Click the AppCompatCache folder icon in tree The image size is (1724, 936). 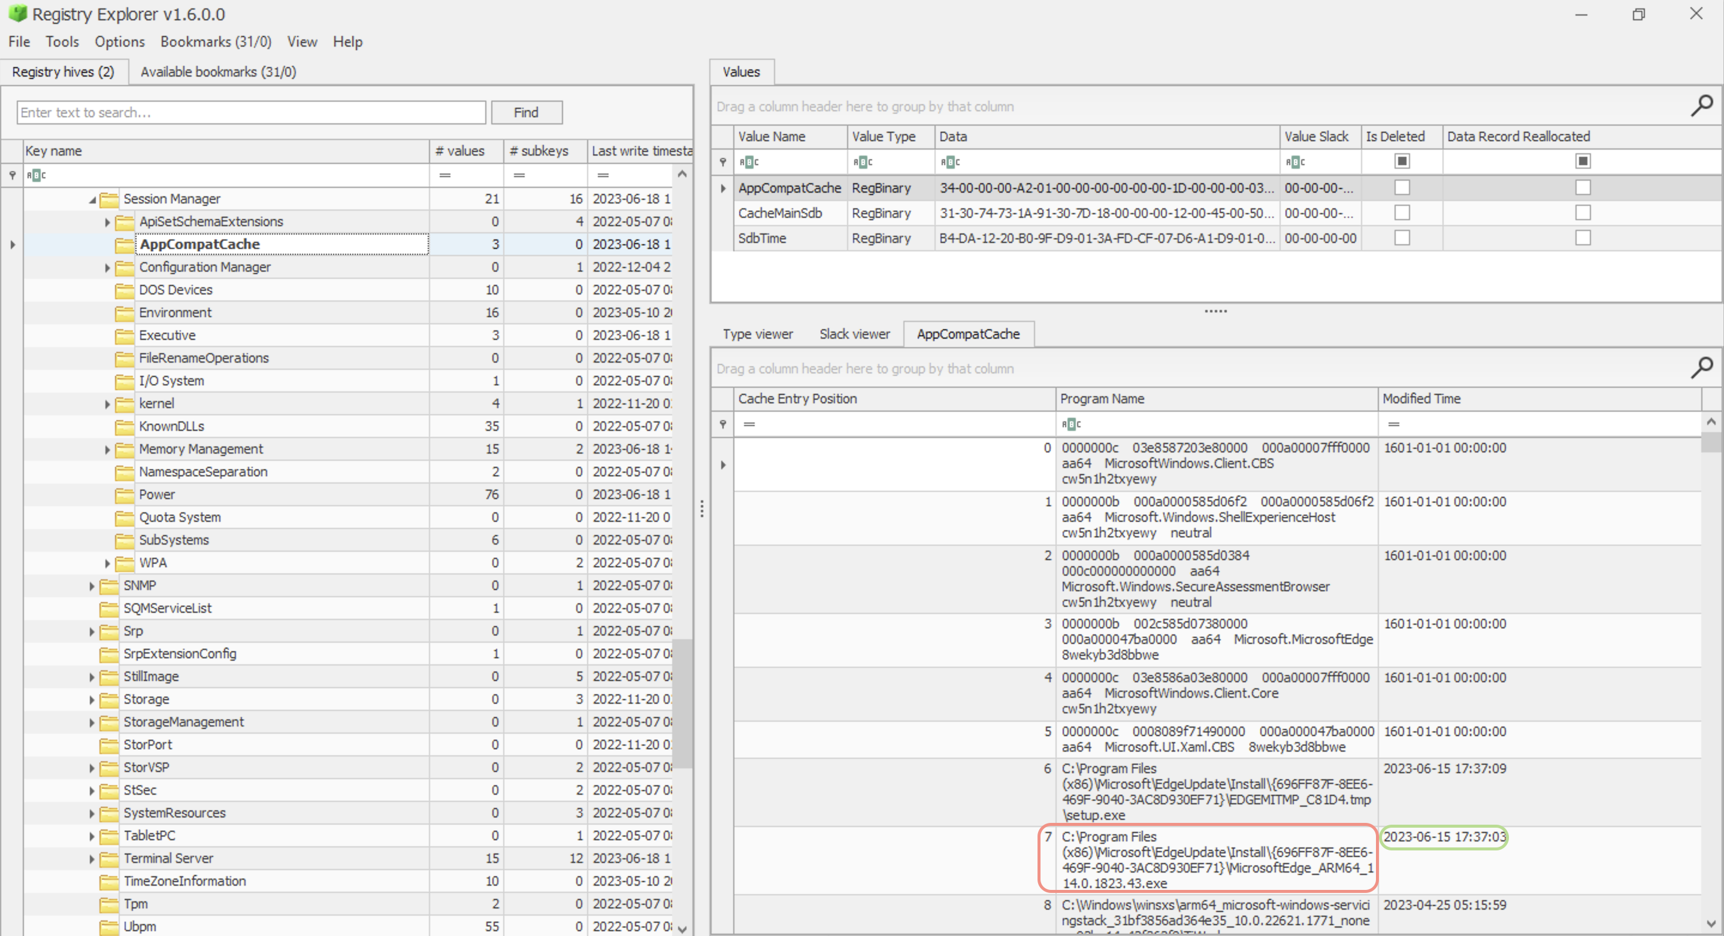click(x=125, y=245)
